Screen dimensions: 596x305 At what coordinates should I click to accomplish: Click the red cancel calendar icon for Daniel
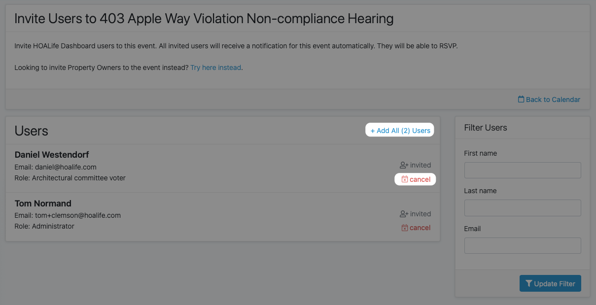click(405, 179)
